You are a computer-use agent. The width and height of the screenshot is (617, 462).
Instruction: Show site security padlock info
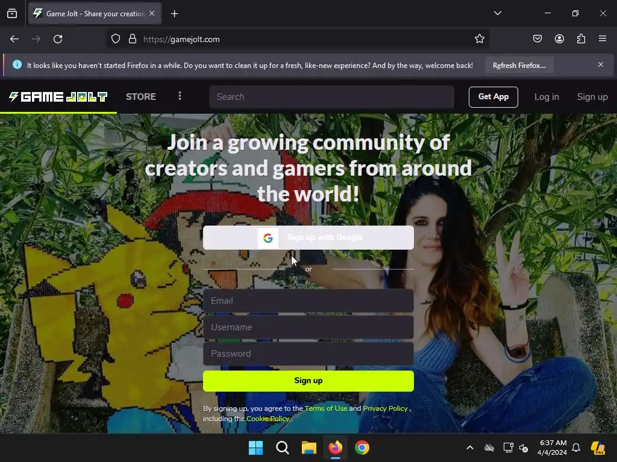(133, 39)
